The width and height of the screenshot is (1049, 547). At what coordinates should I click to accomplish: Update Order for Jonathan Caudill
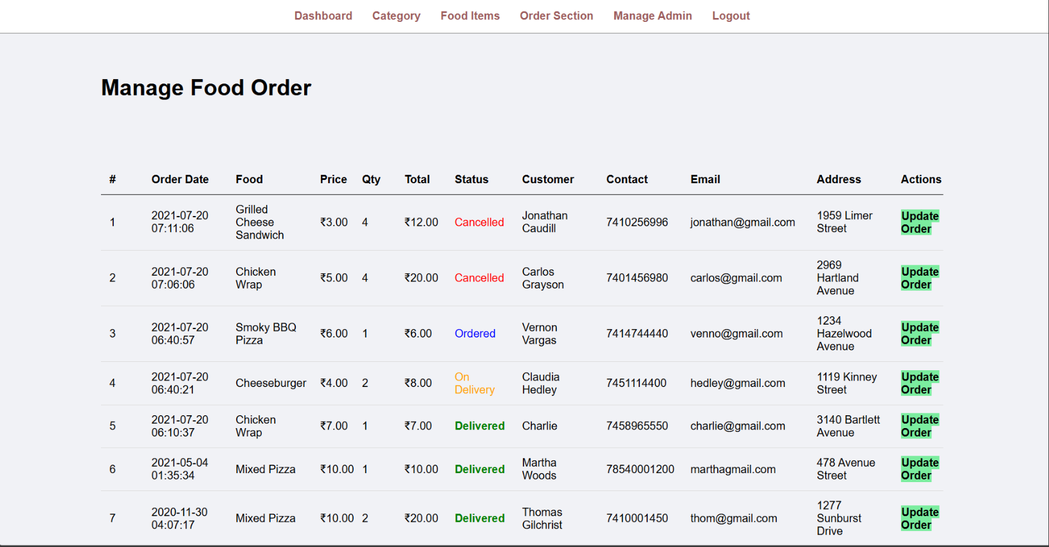920,222
